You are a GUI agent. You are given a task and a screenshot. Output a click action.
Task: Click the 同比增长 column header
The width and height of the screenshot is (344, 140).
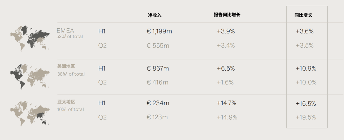tap(304, 15)
